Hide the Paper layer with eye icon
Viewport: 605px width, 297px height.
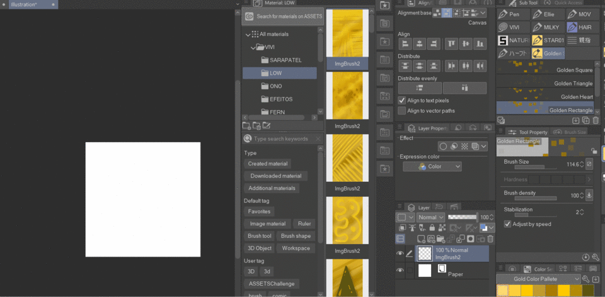400,271
